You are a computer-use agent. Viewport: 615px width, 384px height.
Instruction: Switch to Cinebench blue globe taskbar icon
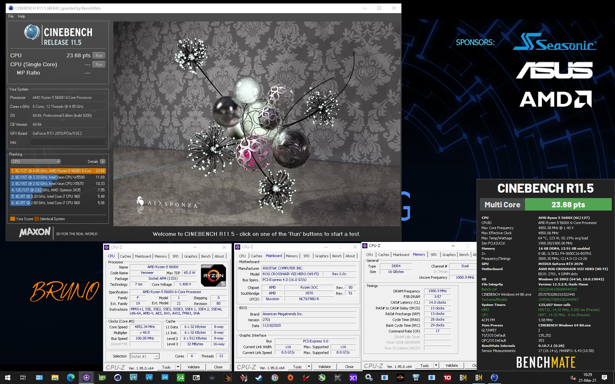(x=494, y=378)
